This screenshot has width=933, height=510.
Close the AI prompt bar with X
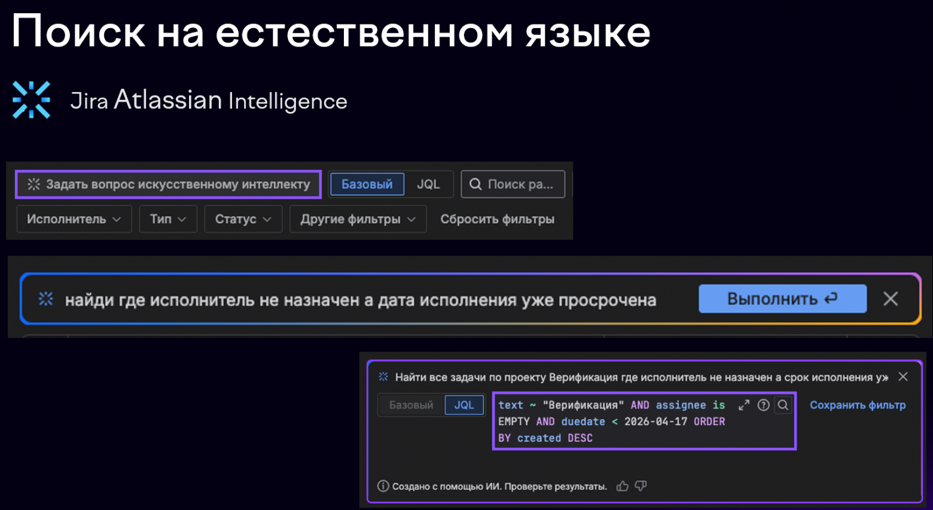pos(891,299)
